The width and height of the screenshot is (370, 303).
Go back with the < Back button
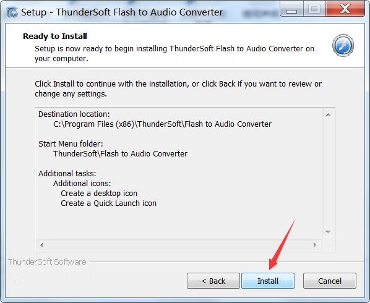click(213, 281)
